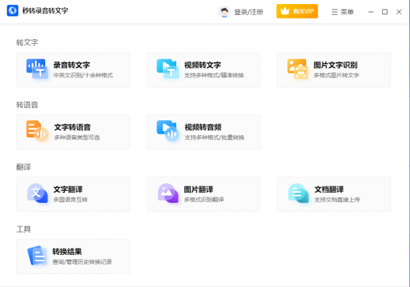The image size is (410, 287).
Task: Click the 图片文字识别 icon
Action: 297,68
